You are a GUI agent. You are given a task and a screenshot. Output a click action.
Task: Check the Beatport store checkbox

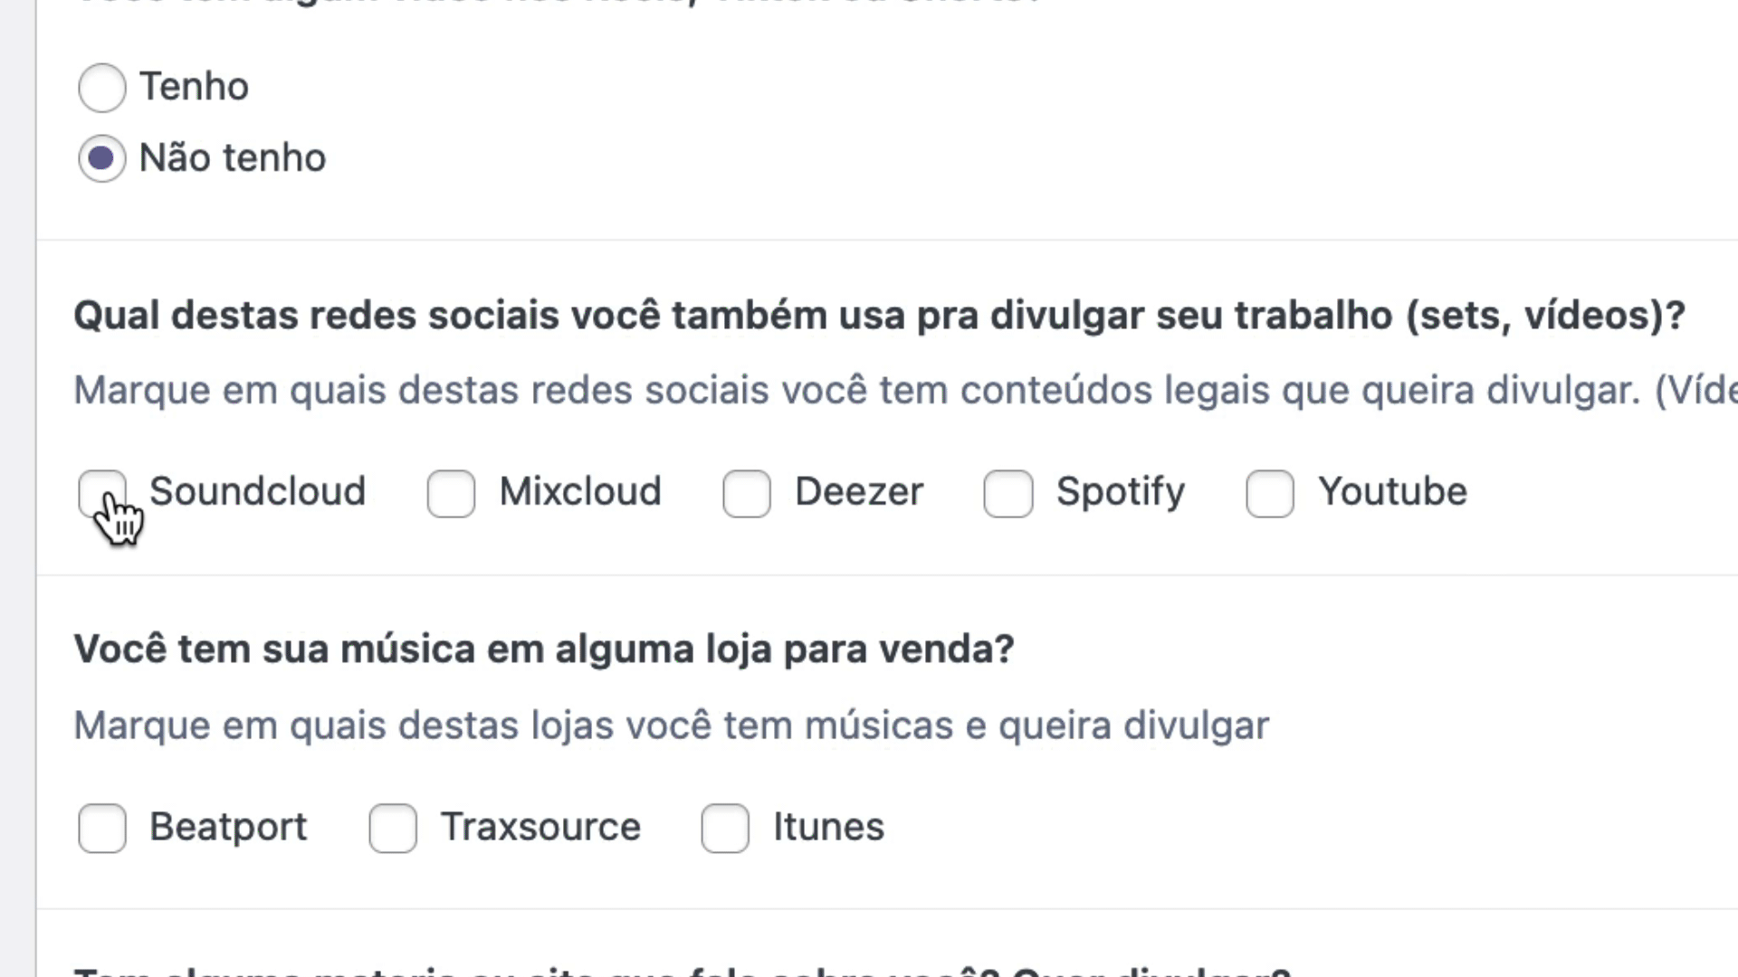pyautogui.click(x=101, y=828)
